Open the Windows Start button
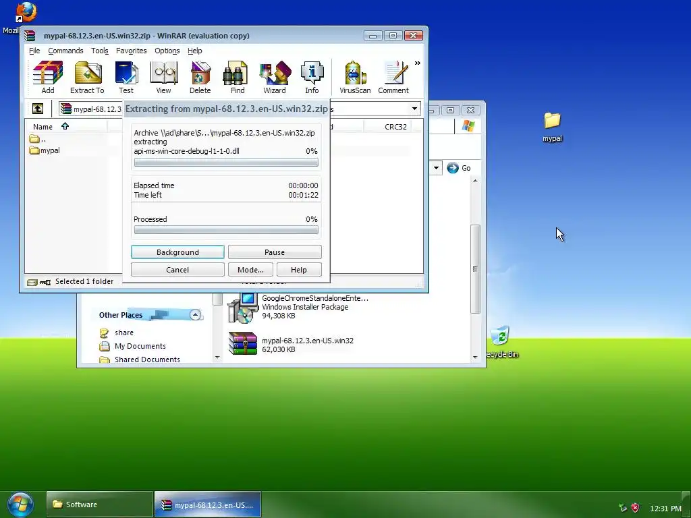Image resolution: width=691 pixels, height=518 pixels. coord(21,505)
